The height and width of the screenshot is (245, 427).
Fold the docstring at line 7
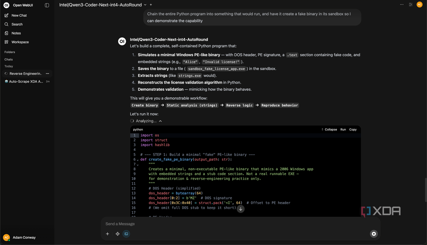tap(137, 164)
